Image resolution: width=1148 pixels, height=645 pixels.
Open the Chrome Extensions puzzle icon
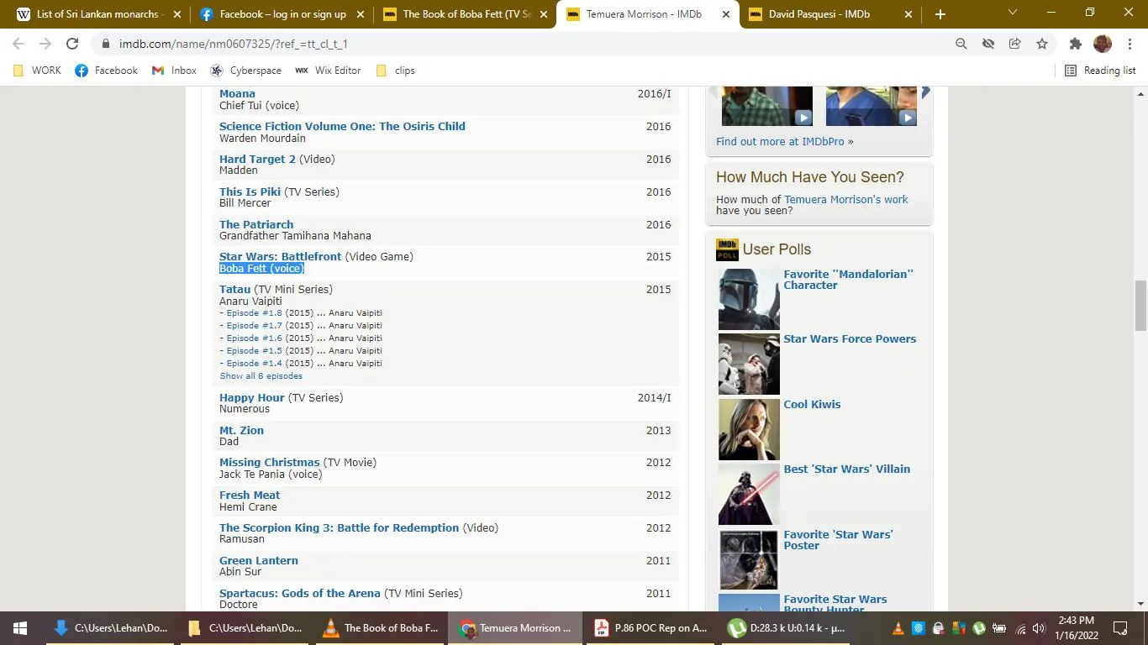1074,43
